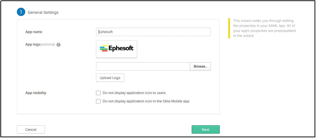
Task: Focus the App name text field
Action: [153, 32]
